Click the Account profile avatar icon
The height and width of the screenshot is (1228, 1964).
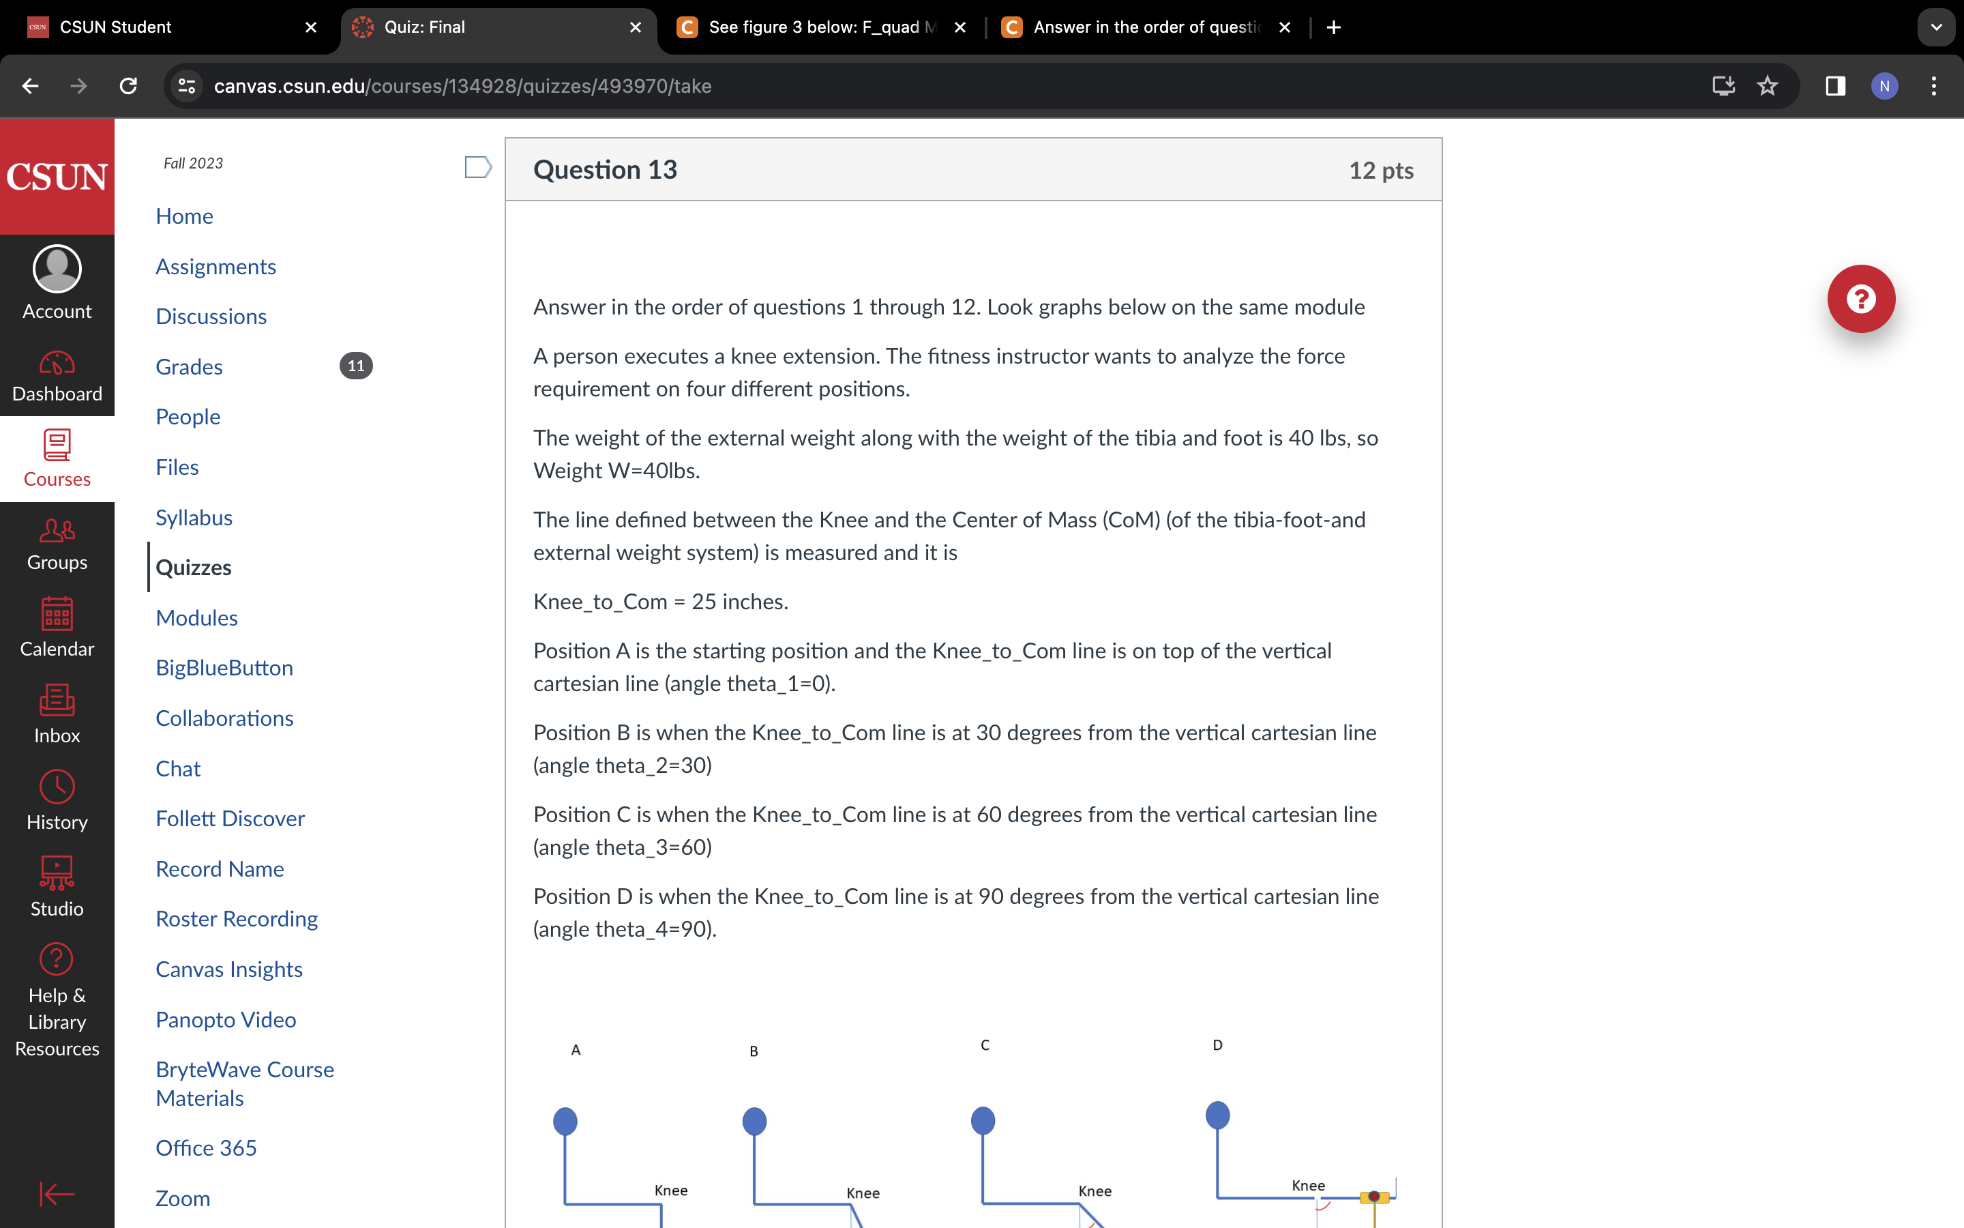pos(56,268)
